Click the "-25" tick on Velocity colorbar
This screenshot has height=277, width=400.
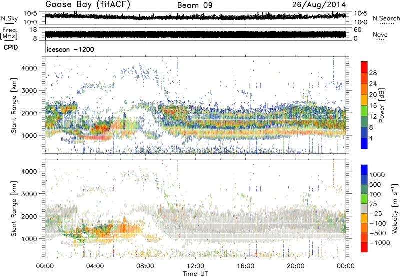tap(376, 213)
